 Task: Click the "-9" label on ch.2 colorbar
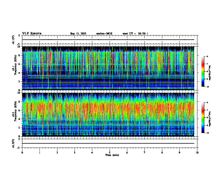tap(207, 125)
